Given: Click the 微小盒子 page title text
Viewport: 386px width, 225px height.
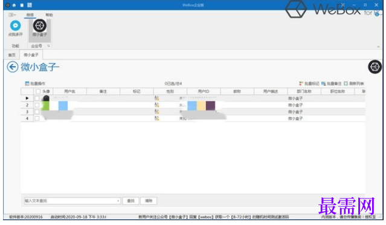Looking at the screenshot, I should 40,67.
